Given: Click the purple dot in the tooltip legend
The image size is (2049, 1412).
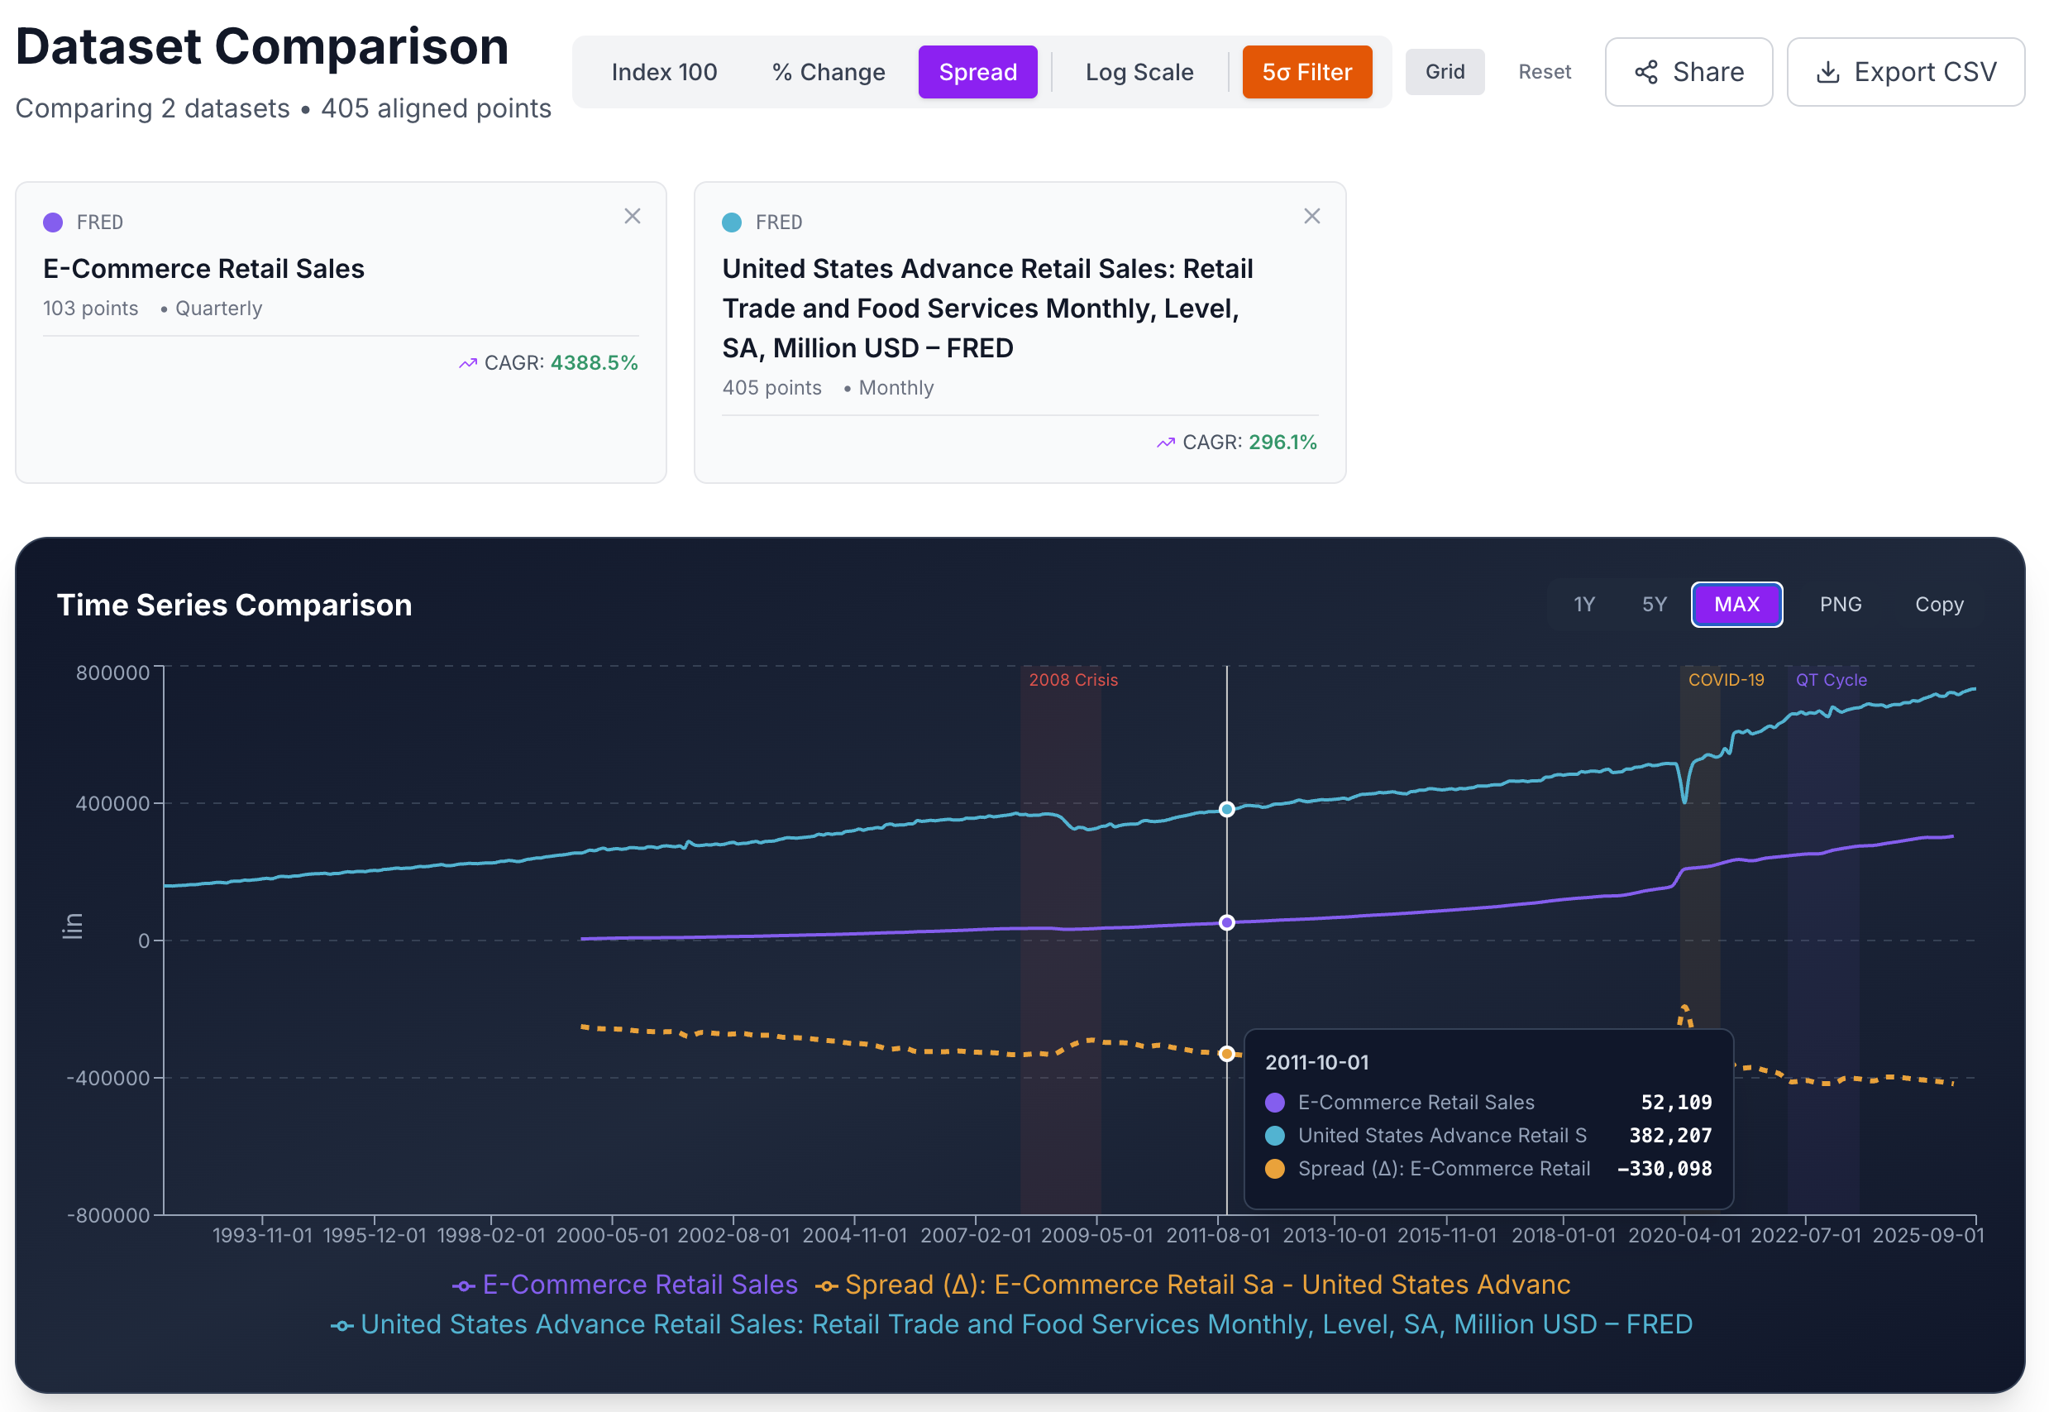Looking at the screenshot, I should (x=1273, y=1103).
